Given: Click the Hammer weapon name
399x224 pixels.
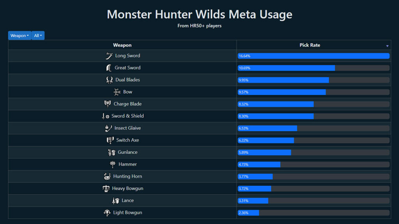Looking at the screenshot, I should tap(128, 164).
